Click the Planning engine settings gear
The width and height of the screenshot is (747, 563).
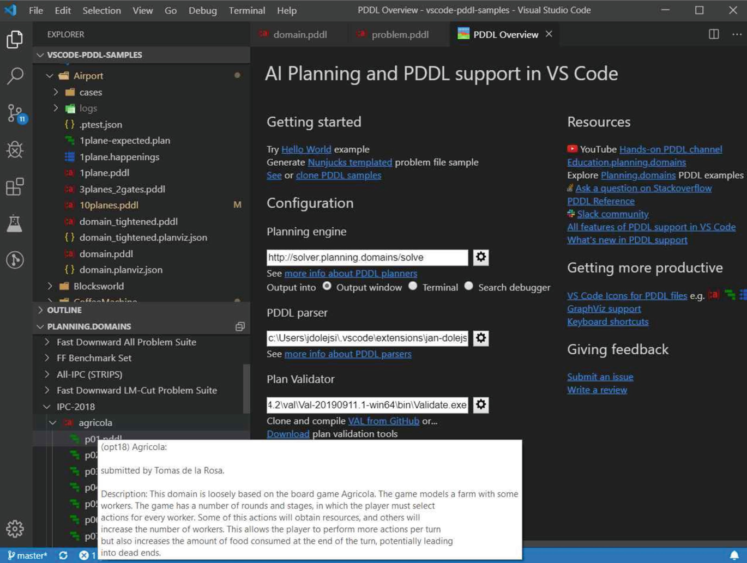tap(480, 257)
